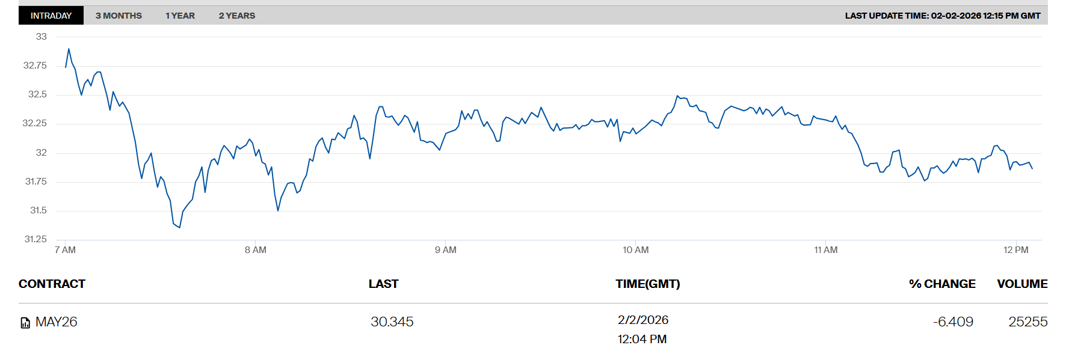Screen dimensions: 1072x348
Task: Click the VOLUME column header
Action: tap(1021, 284)
